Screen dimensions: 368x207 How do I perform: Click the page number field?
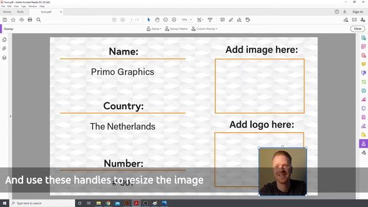[132, 20]
